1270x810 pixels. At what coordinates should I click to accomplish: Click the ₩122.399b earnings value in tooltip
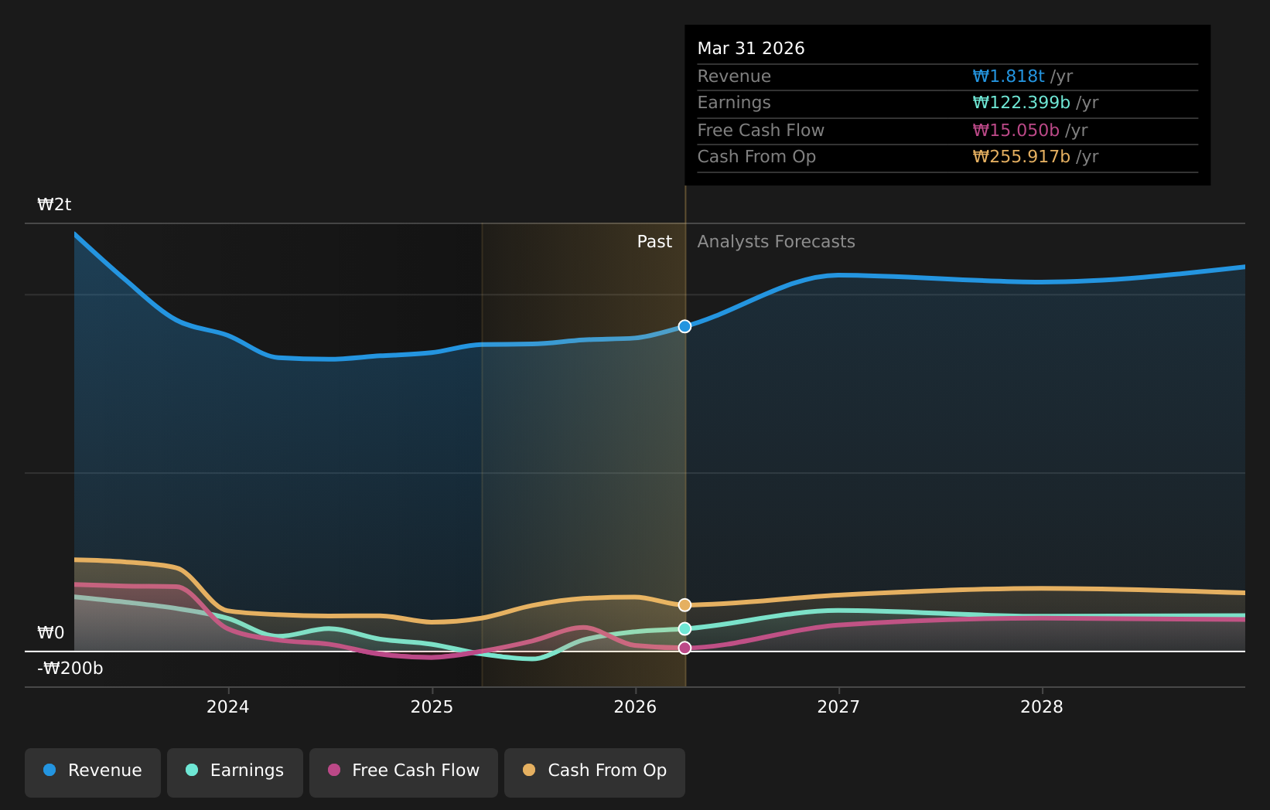(1022, 102)
